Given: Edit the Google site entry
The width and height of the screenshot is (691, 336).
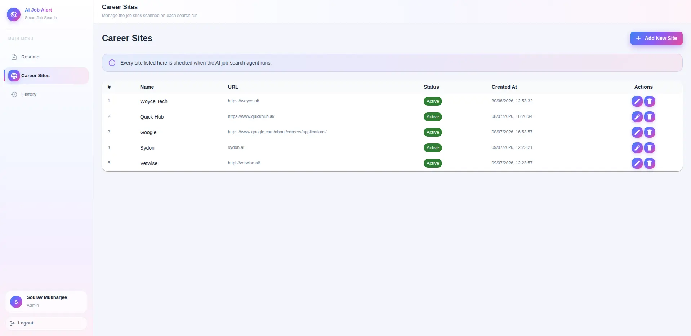Looking at the screenshot, I should click(637, 132).
